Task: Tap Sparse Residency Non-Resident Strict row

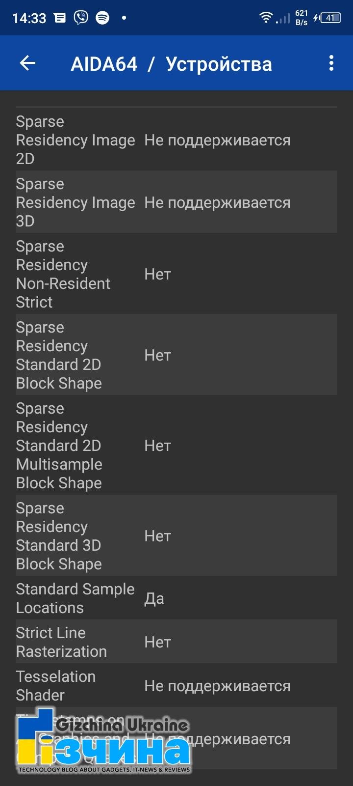Action: click(x=176, y=274)
